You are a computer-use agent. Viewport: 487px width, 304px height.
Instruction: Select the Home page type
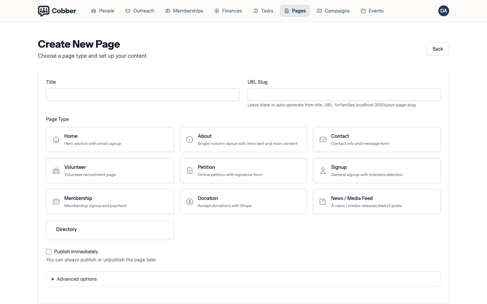coord(110,140)
